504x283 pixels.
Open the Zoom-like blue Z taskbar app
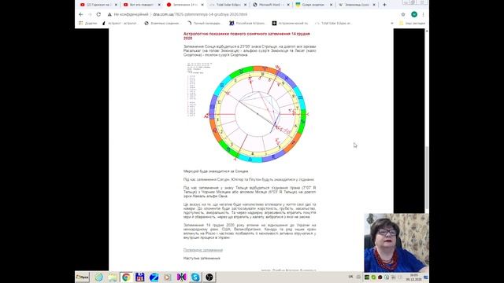point(154,277)
